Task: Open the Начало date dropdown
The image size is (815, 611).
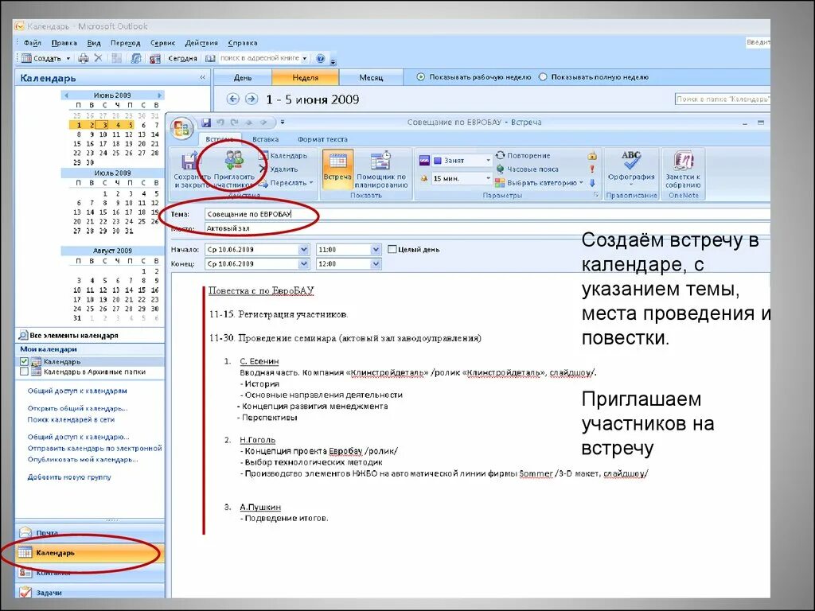Action: pos(303,249)
